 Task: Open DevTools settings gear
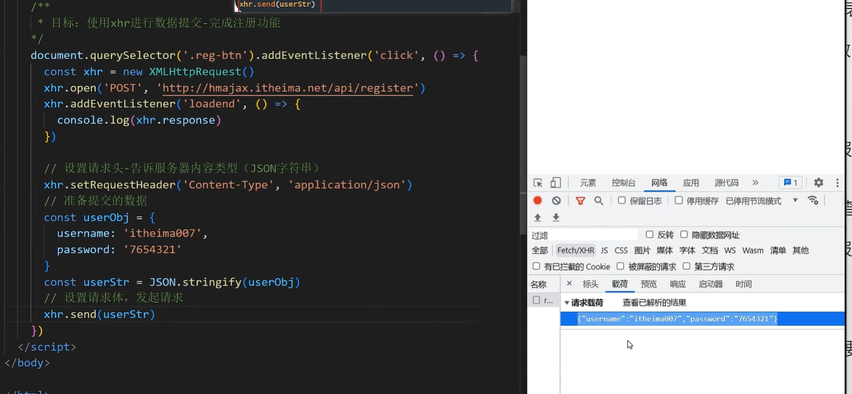click(x=819, y=183)
